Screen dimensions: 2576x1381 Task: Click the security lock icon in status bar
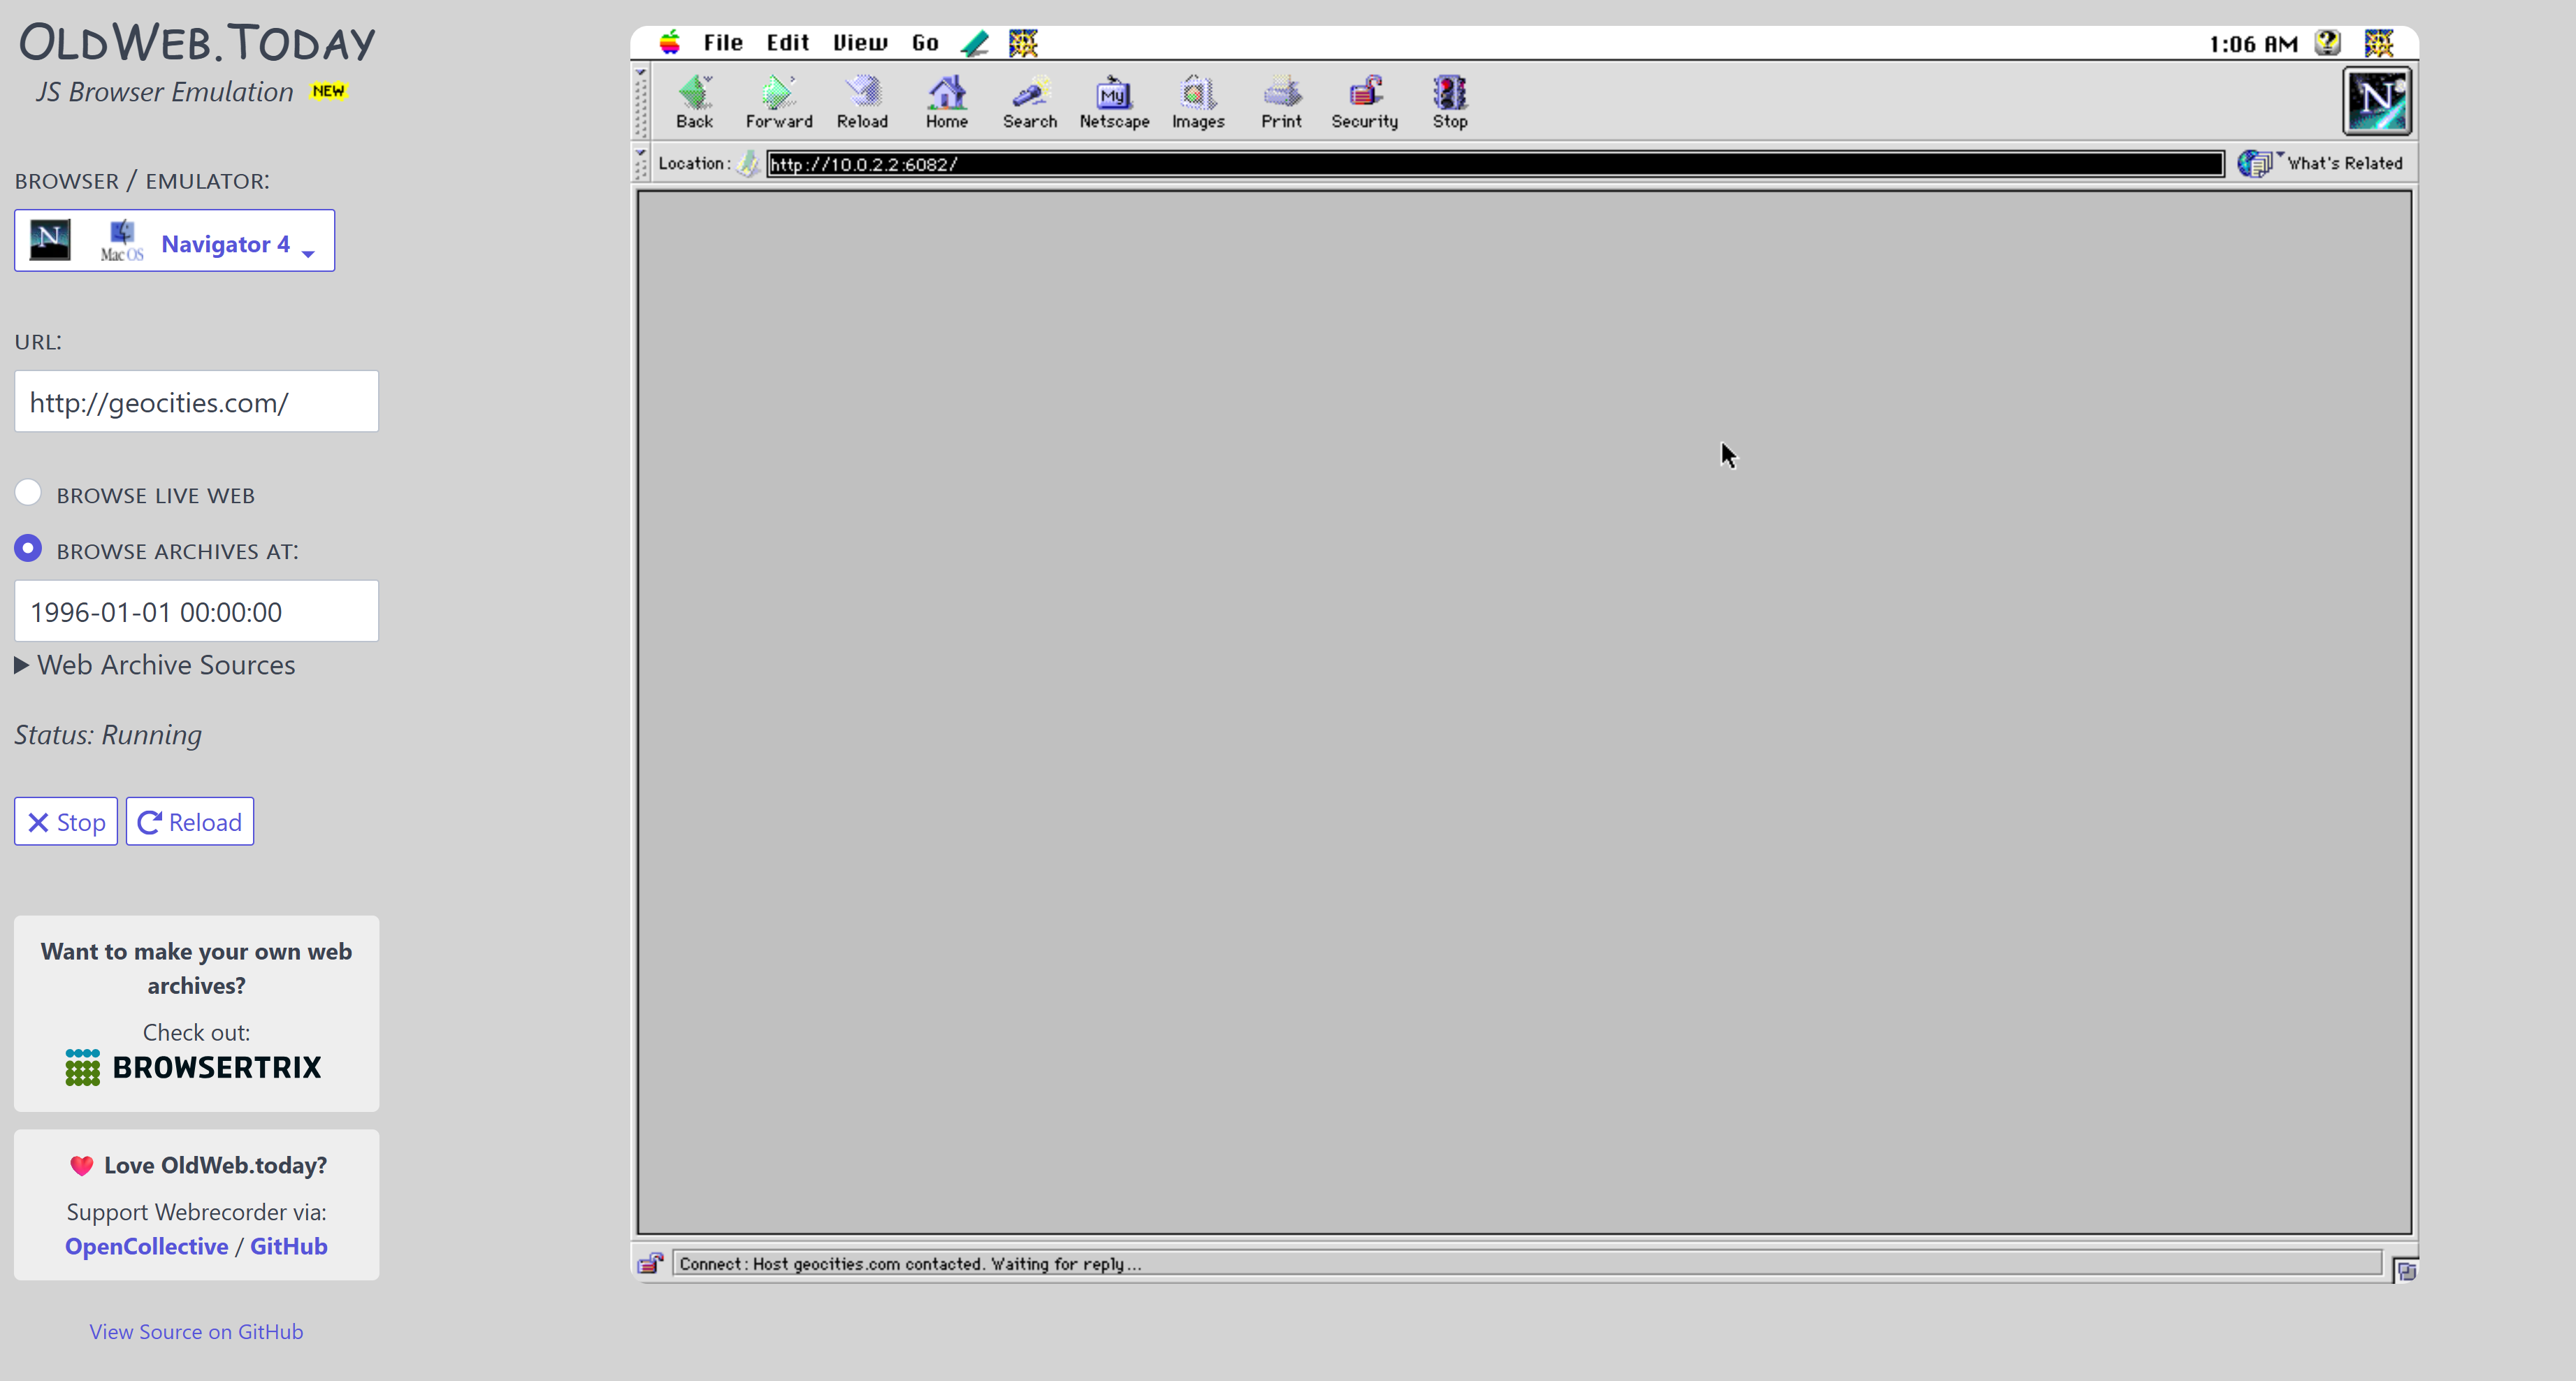coord(650,1264)
